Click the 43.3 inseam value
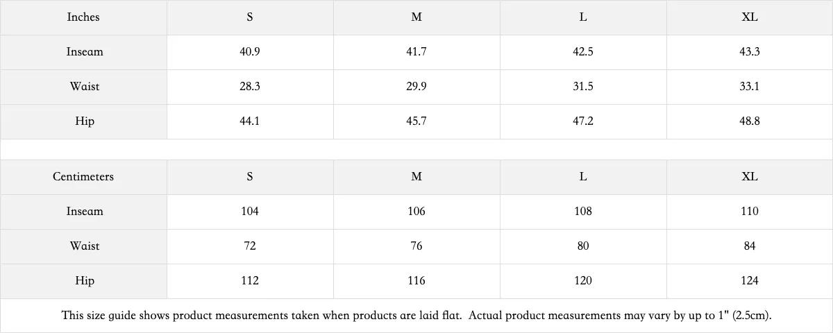The width and height of the screenshot is (833, 333). (750, 52)
